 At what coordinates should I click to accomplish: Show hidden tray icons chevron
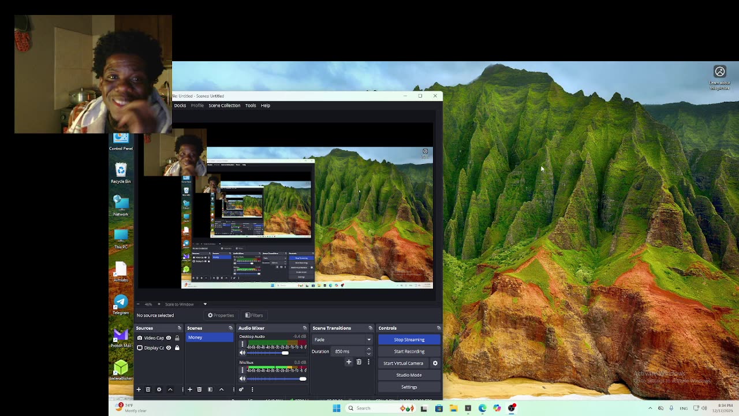(650, 408)
